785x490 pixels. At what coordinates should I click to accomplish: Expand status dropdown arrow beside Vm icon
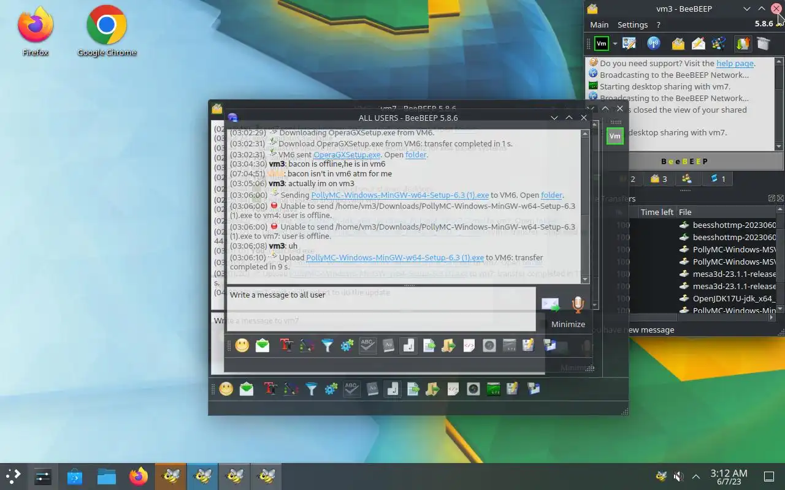(x=615, y=44)
